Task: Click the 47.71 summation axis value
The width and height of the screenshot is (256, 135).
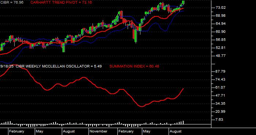Action: pyautogui.click(x=221, y=96)
